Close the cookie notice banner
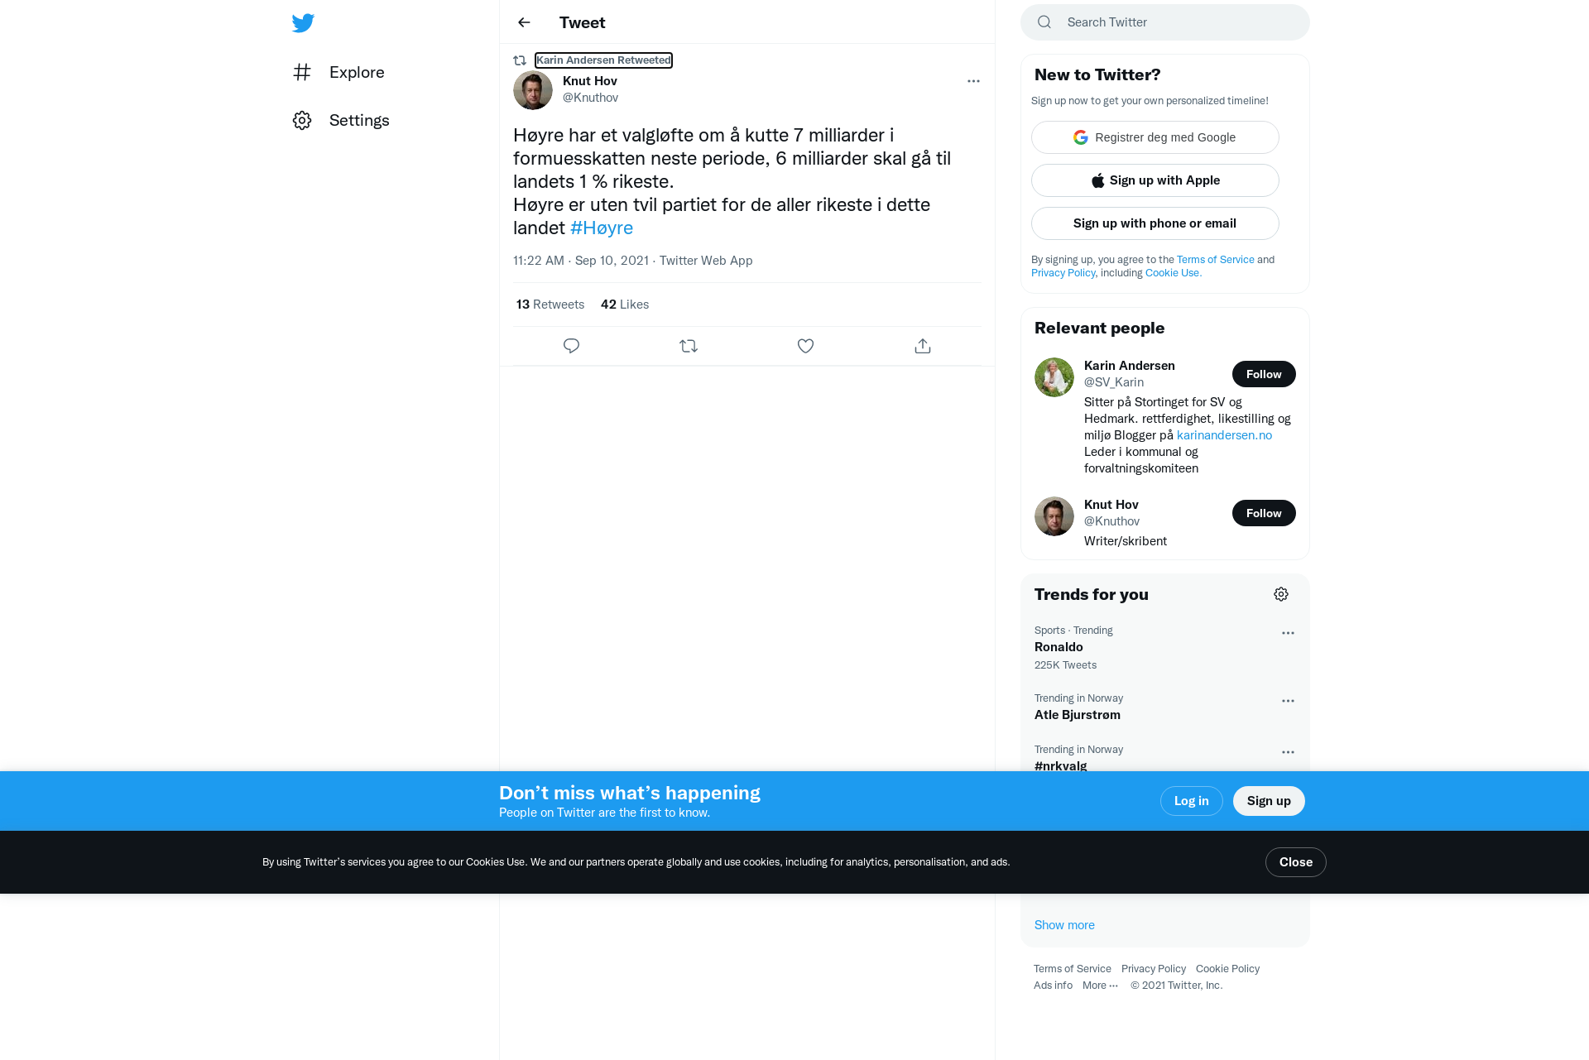 point(1296,862)
